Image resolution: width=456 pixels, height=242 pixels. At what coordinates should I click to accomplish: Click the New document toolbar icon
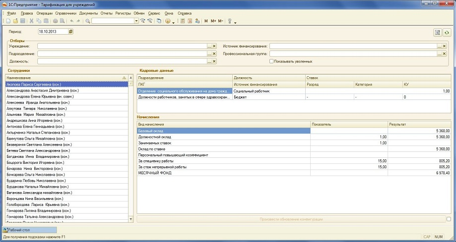coord(8,21)
